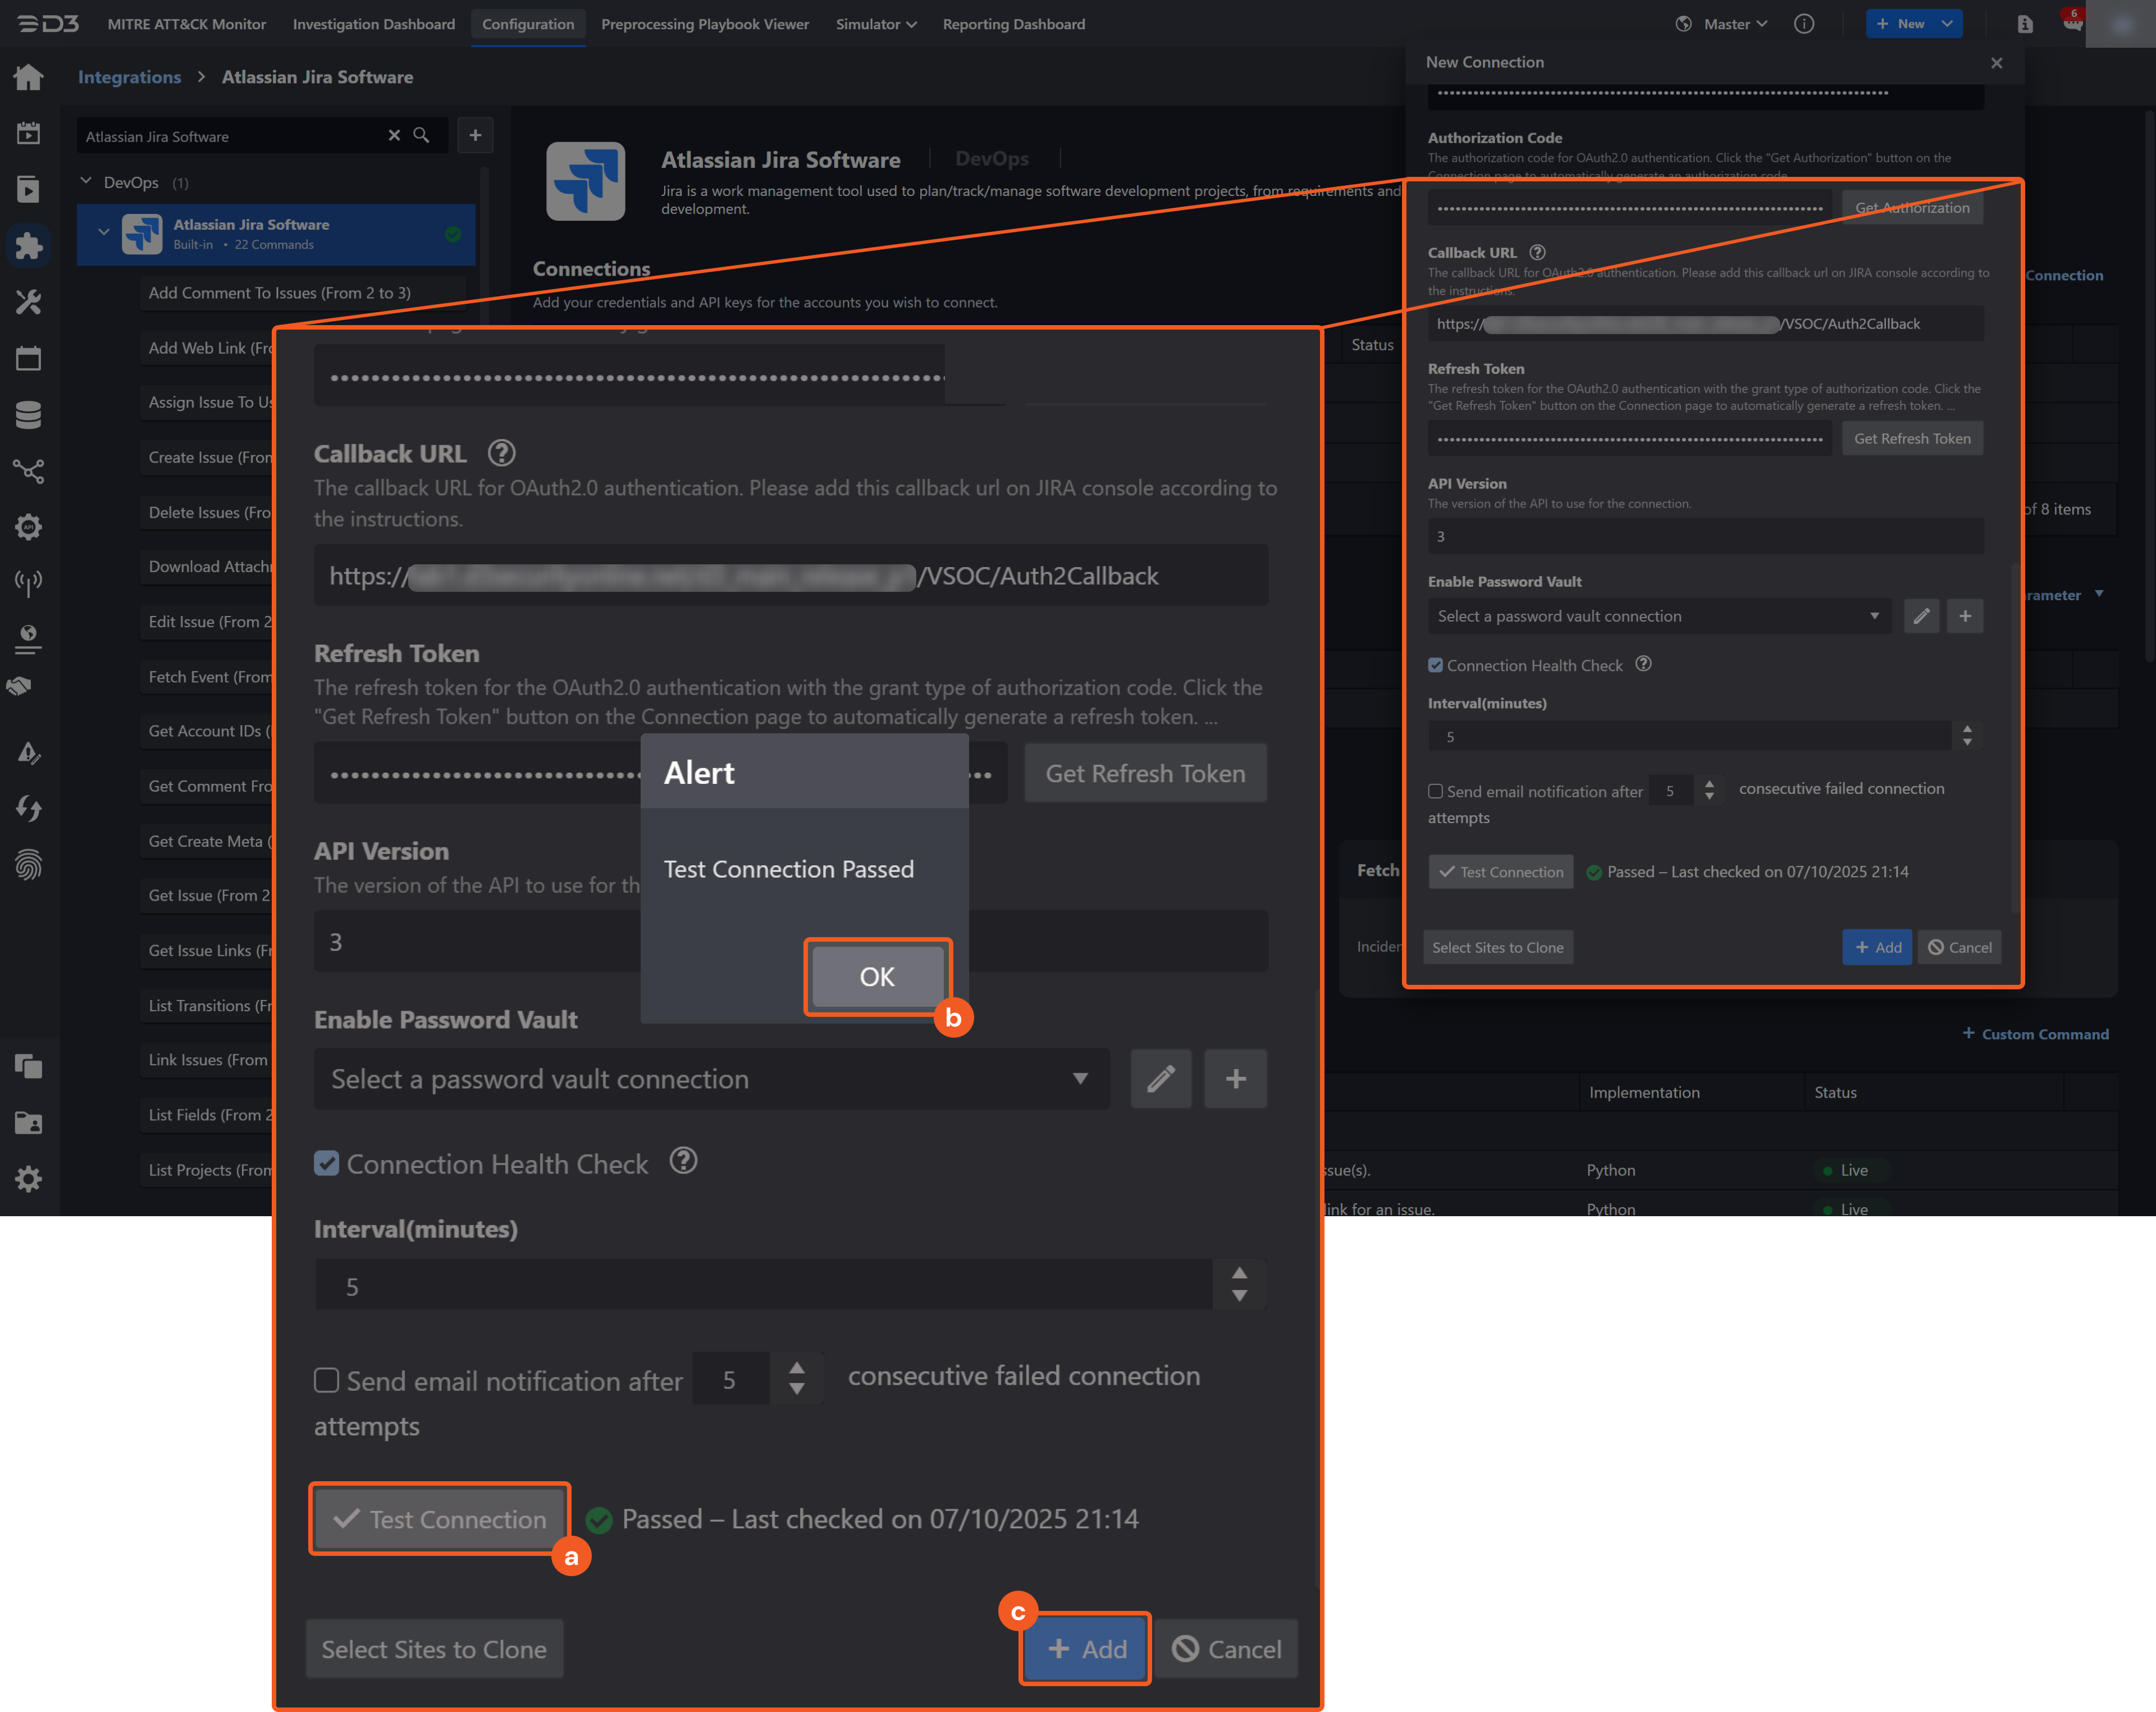Enable Send email notification after failed attempts

(327, 1381)
